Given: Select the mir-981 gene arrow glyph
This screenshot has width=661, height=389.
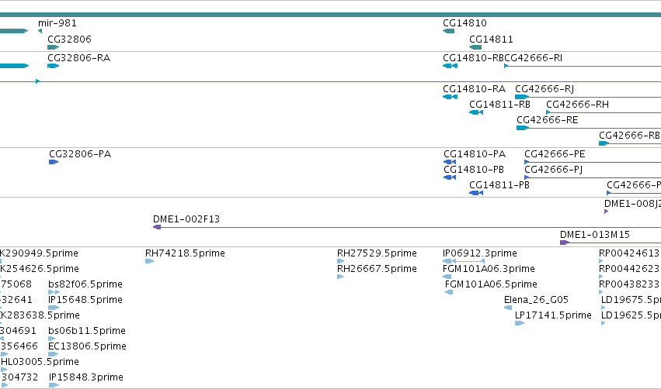Looking at the screenshot, I should tap(40, 31).
